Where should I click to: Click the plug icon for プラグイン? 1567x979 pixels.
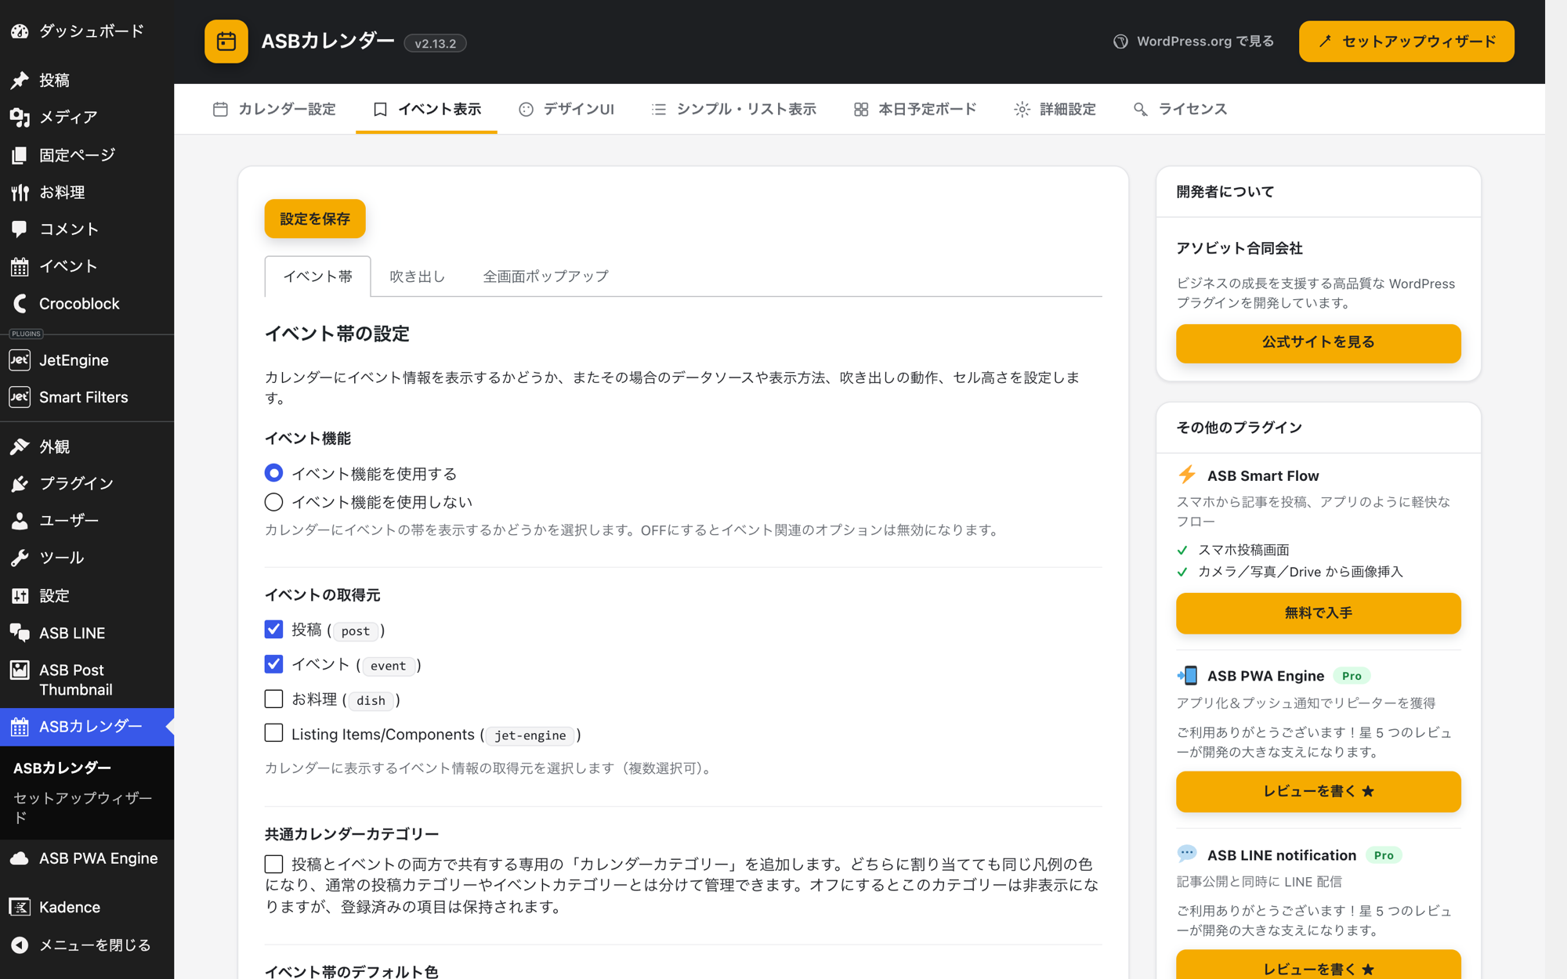pos(20,483)
